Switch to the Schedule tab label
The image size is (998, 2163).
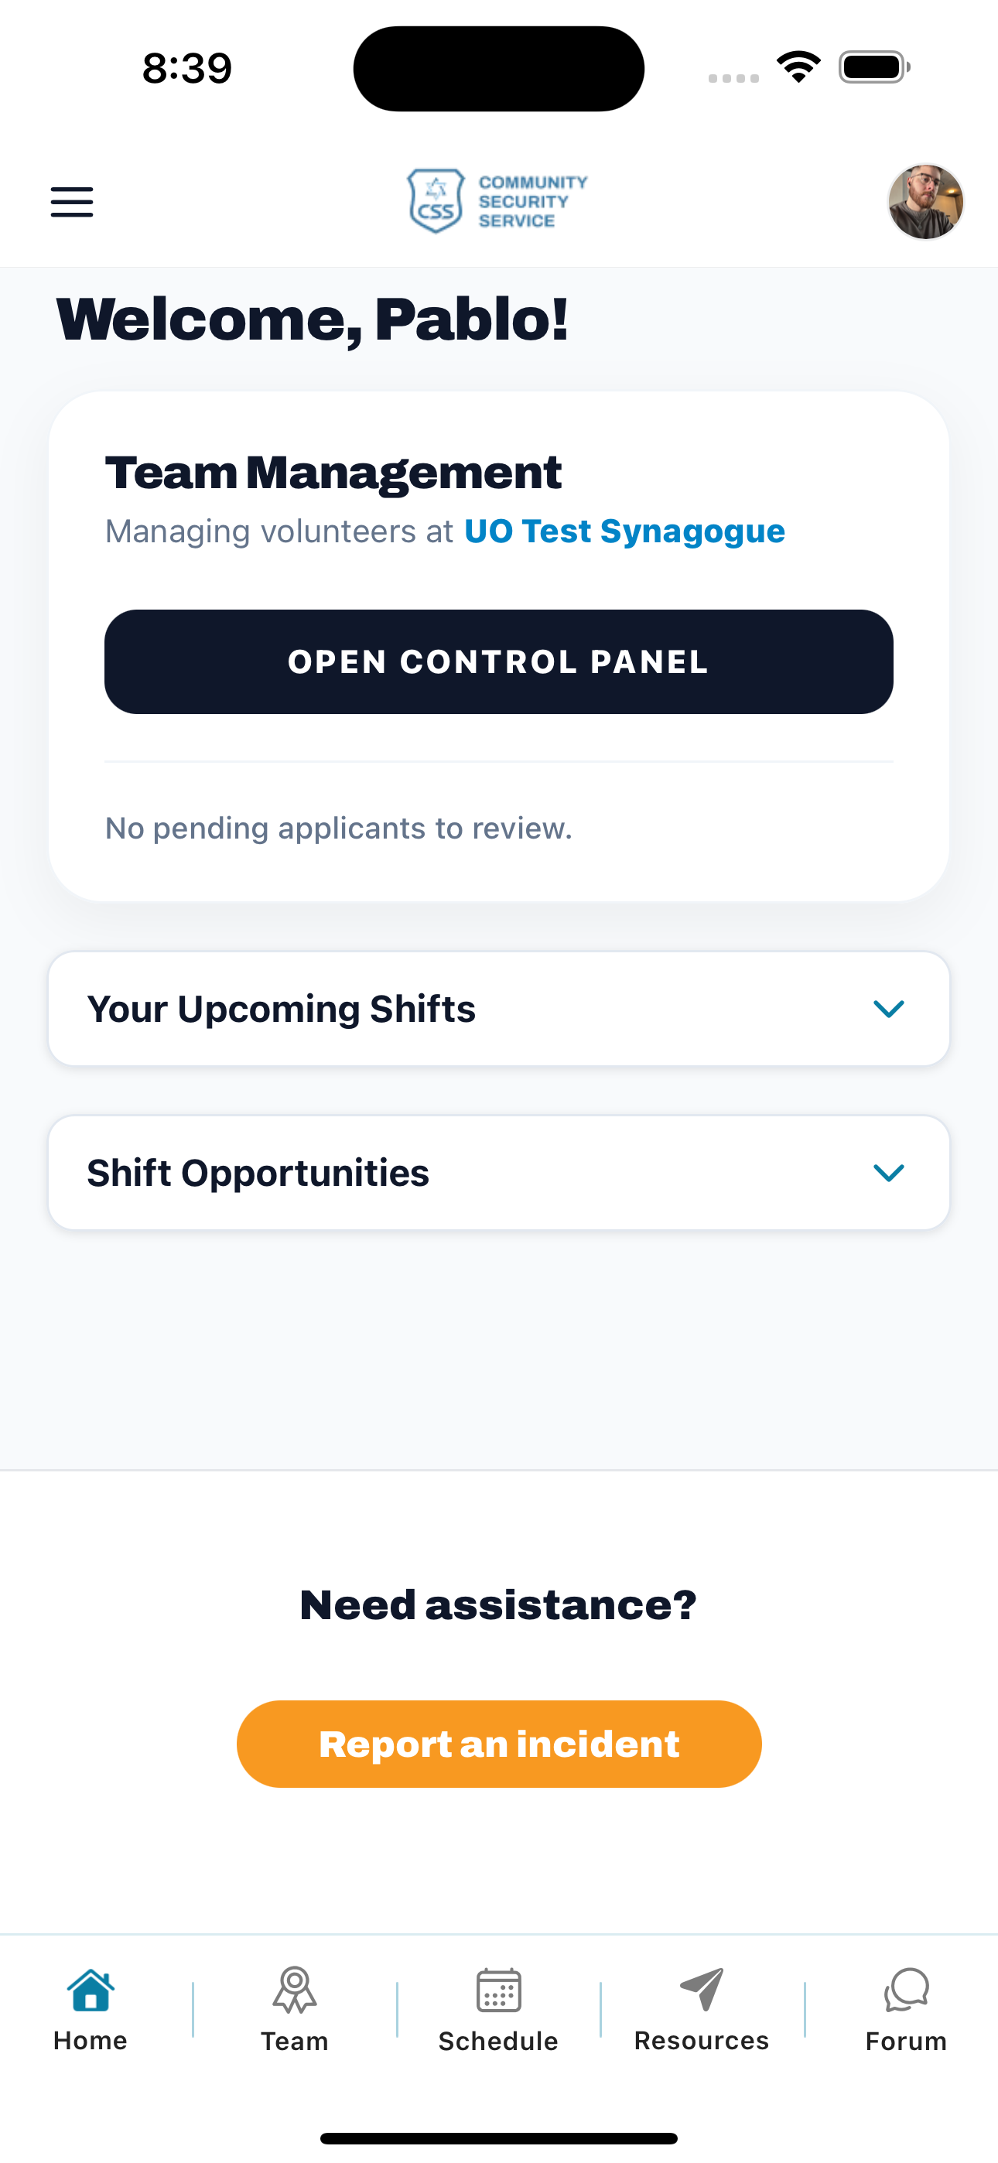tap(498, 2042)
